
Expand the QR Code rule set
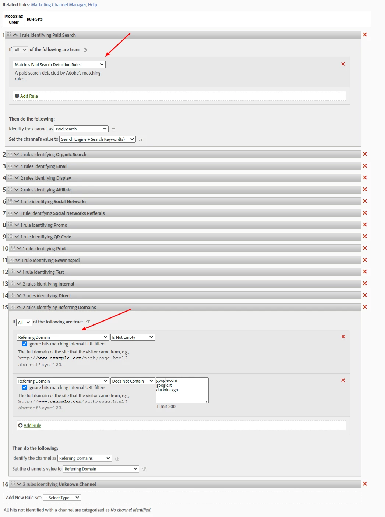coord(16,237)
